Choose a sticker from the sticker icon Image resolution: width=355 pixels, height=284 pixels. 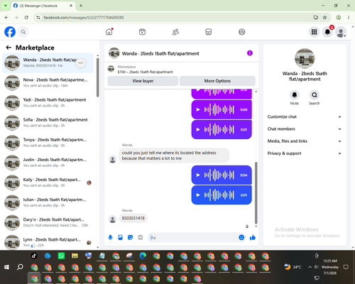[130, 237]
